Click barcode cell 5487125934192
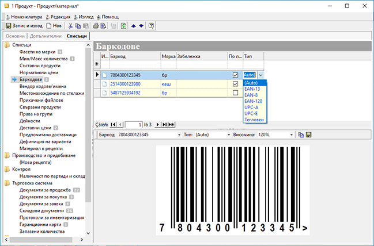This screenshot has height=246, width=374. (135, 93)
